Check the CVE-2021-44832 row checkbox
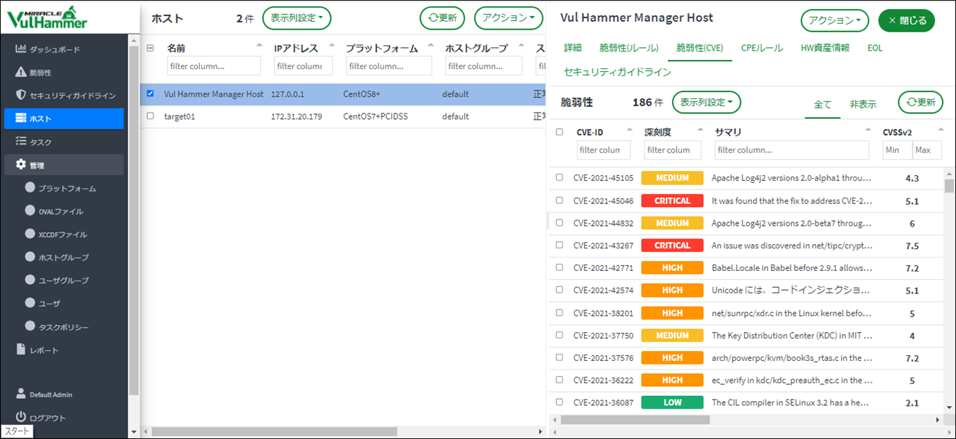 point(559,222)
